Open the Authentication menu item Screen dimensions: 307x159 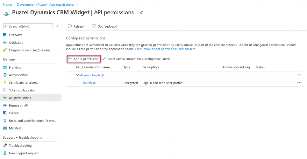(19, 75)
